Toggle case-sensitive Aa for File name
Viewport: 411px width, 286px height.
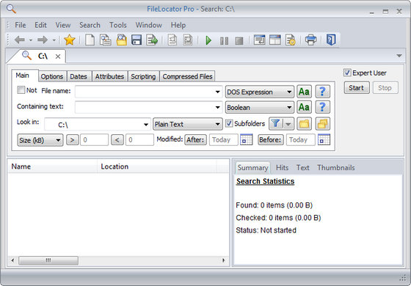click(x=304, y=92)
